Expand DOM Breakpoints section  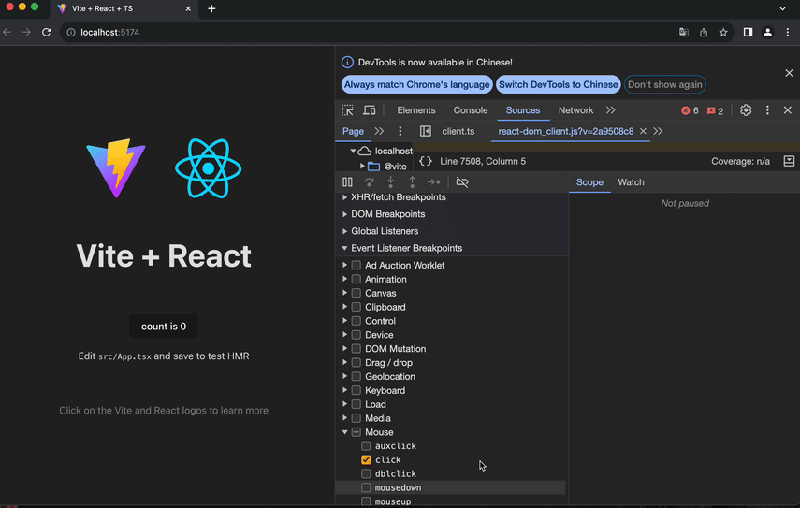click(x=345, y=214)
